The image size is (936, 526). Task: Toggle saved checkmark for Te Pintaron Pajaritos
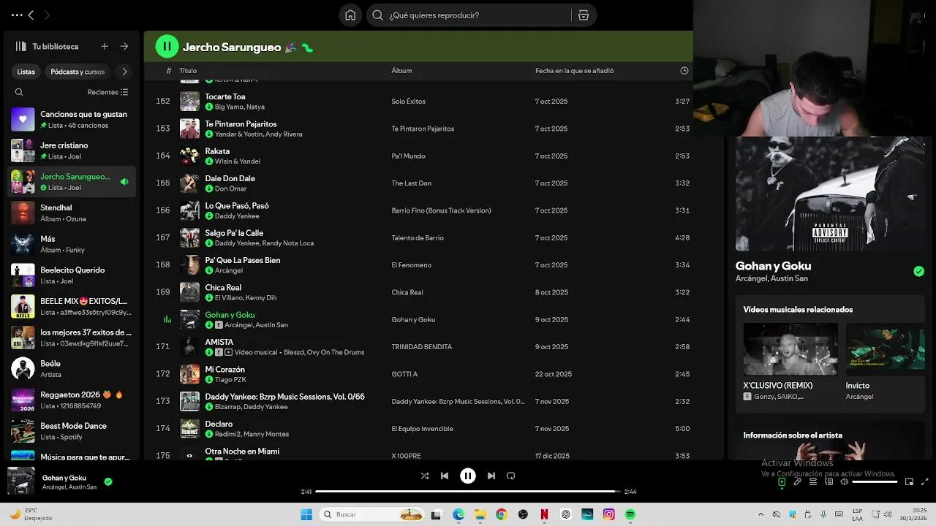tap(209, 134)
